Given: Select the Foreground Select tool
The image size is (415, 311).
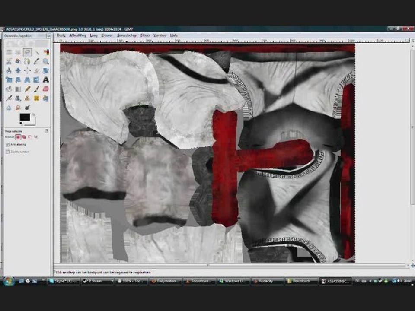Looking at the screenshot, I should [18, 61].
